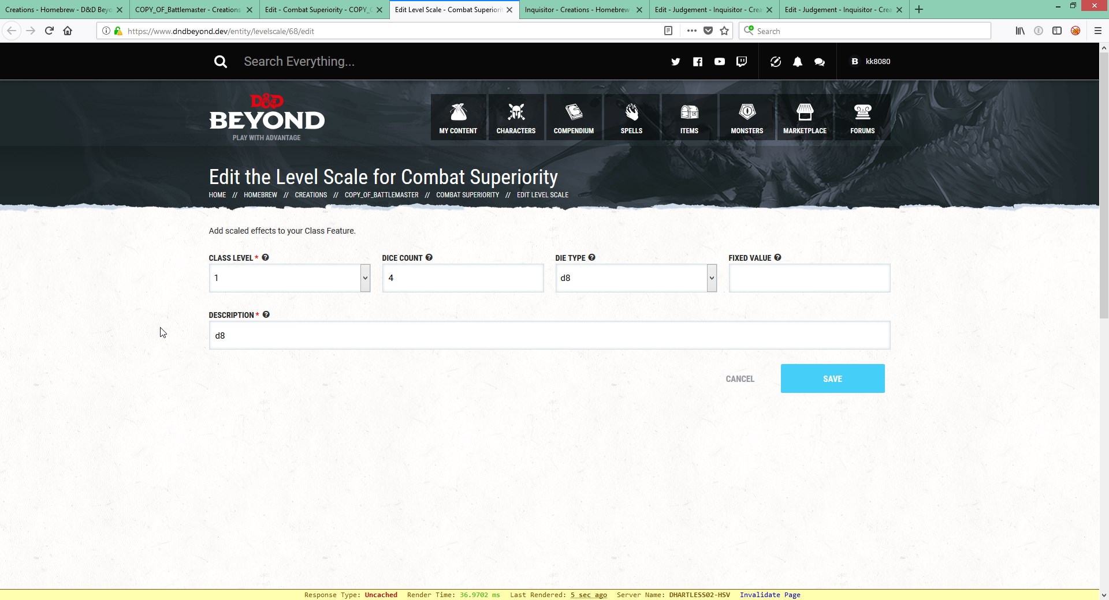Open My Content nav item
Viewport: 1109px width, 600px height.
[x=458, y=117]
